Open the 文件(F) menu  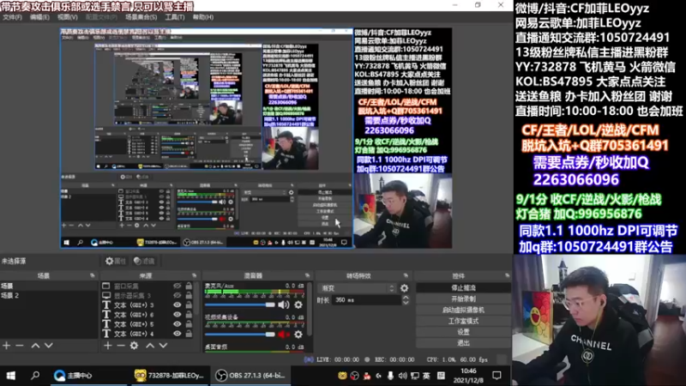(12, 17)
